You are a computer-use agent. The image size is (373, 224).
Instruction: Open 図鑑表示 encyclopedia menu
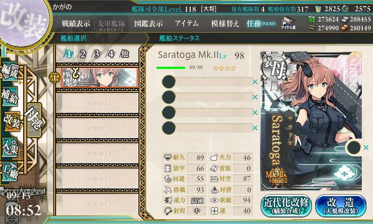pyautogui.click(x=148, y=23)
